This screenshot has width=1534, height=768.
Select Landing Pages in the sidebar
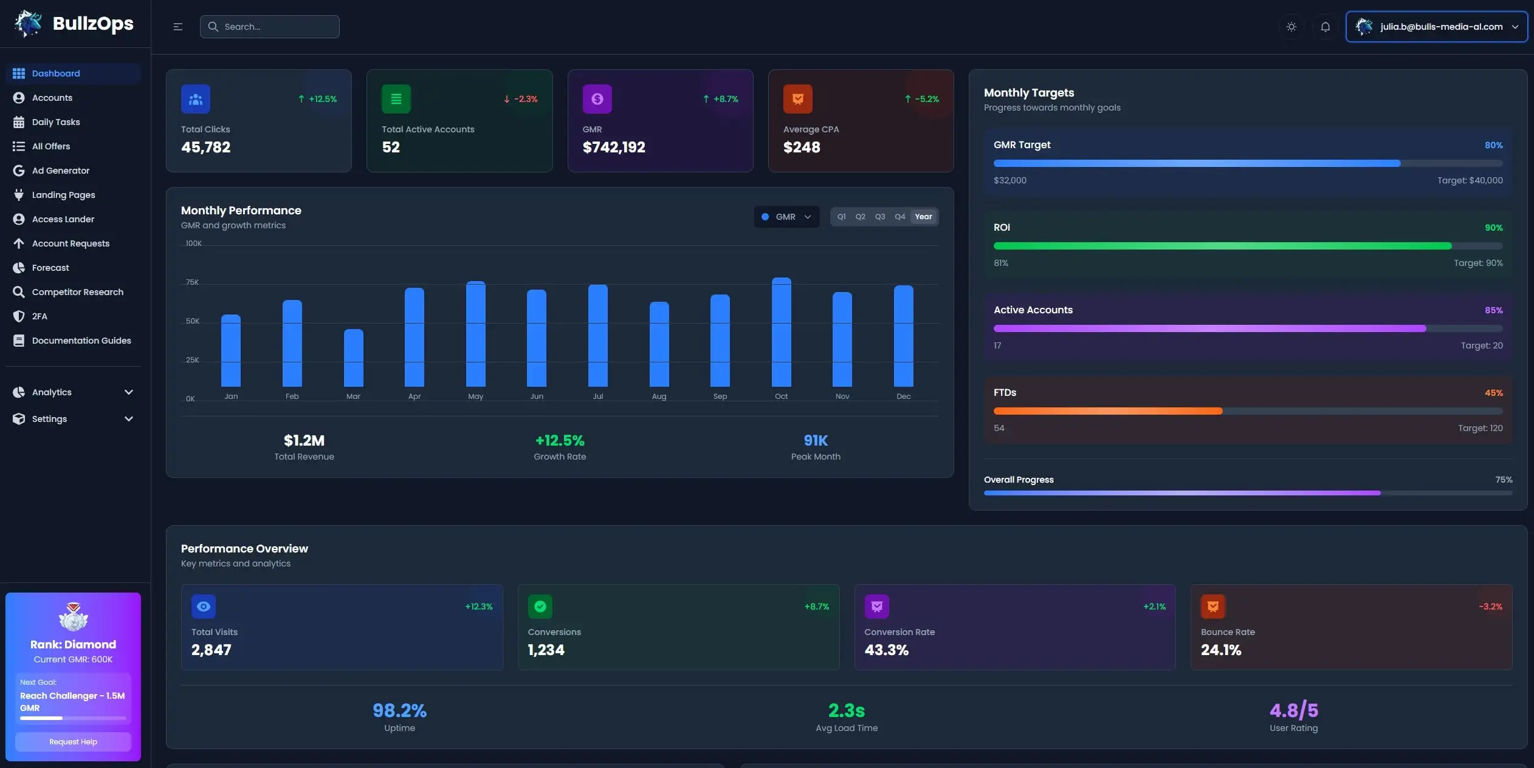click(x=63, y=195)
